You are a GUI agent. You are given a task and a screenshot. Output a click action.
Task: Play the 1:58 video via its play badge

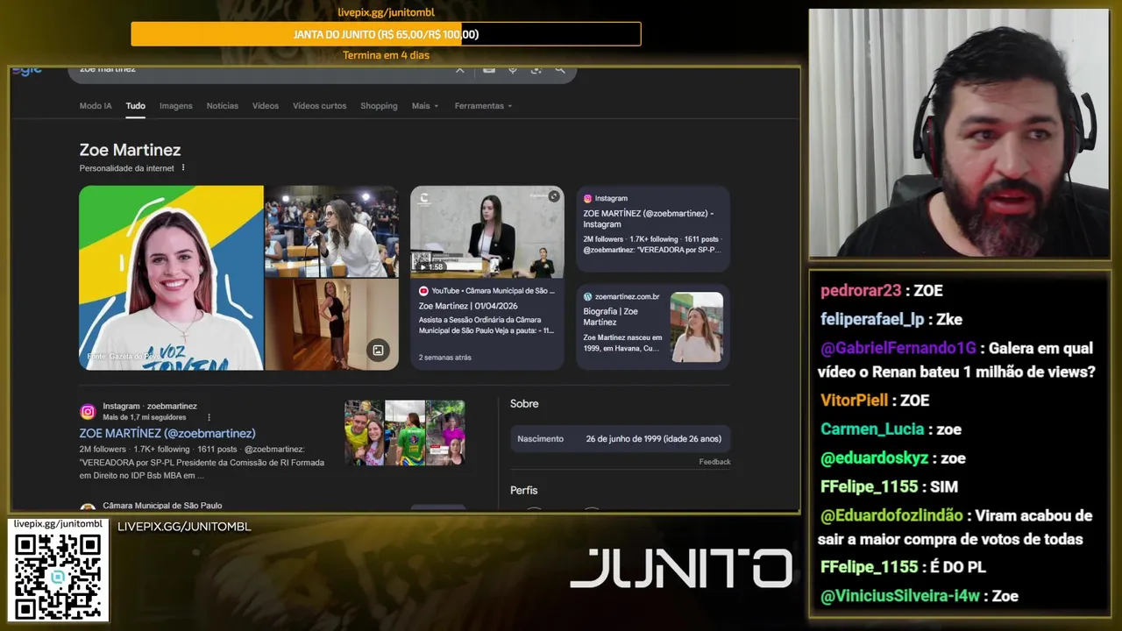click(430, 266)
